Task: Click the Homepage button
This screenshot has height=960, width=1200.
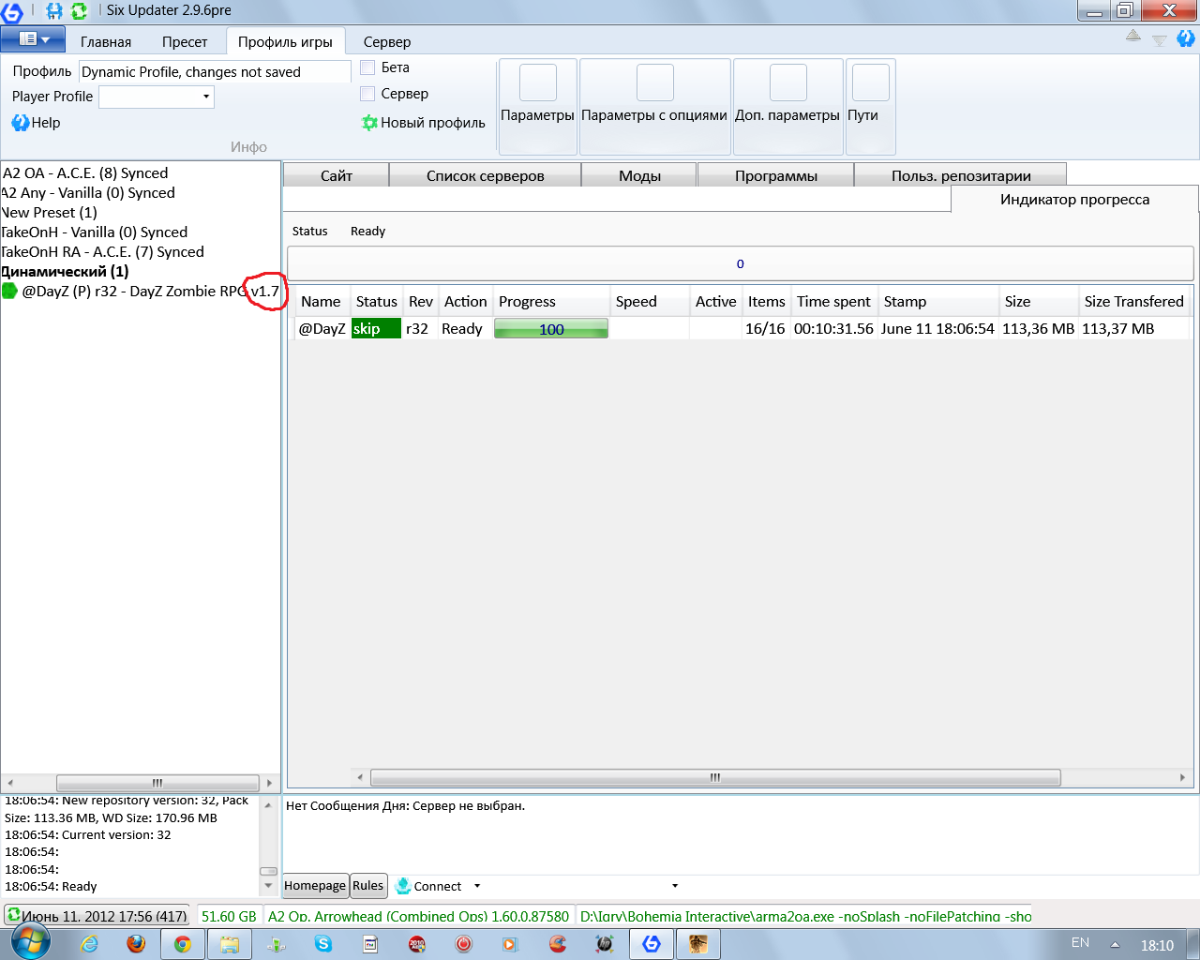Action: [315, 886]
